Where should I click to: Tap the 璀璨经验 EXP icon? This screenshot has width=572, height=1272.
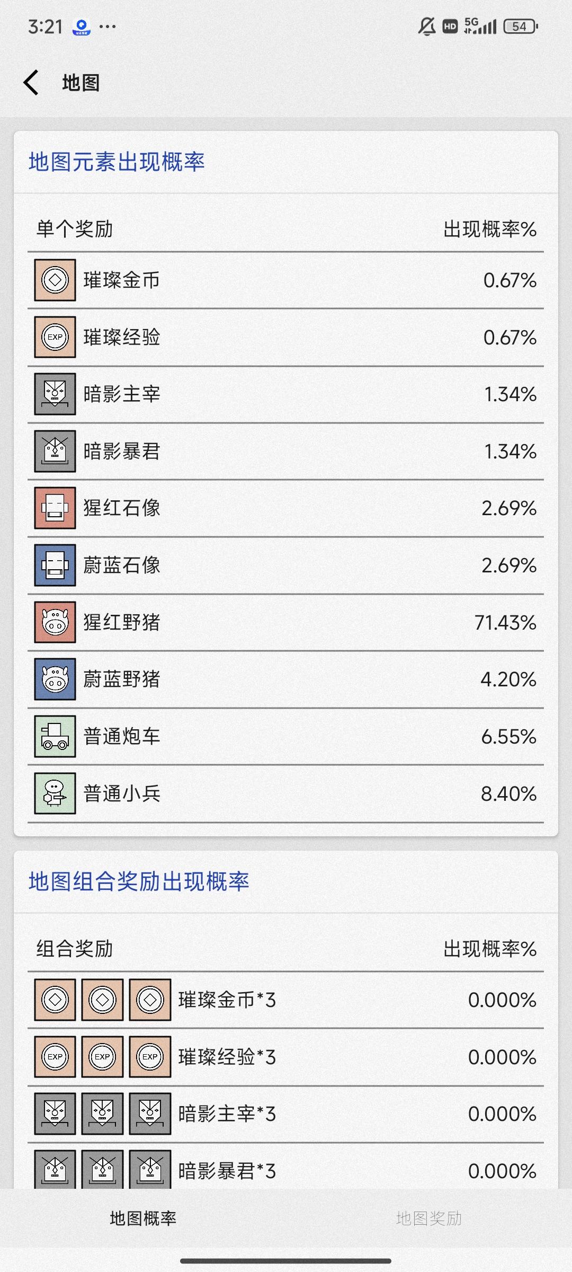55,337
